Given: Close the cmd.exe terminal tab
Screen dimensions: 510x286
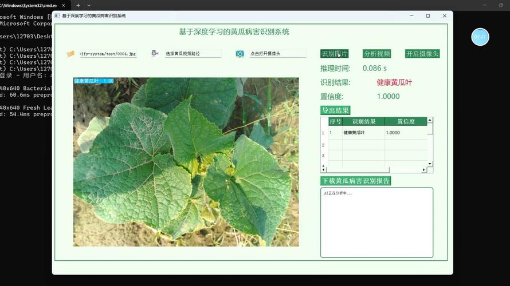Looking at the screenshot, I should pos(64,6).
